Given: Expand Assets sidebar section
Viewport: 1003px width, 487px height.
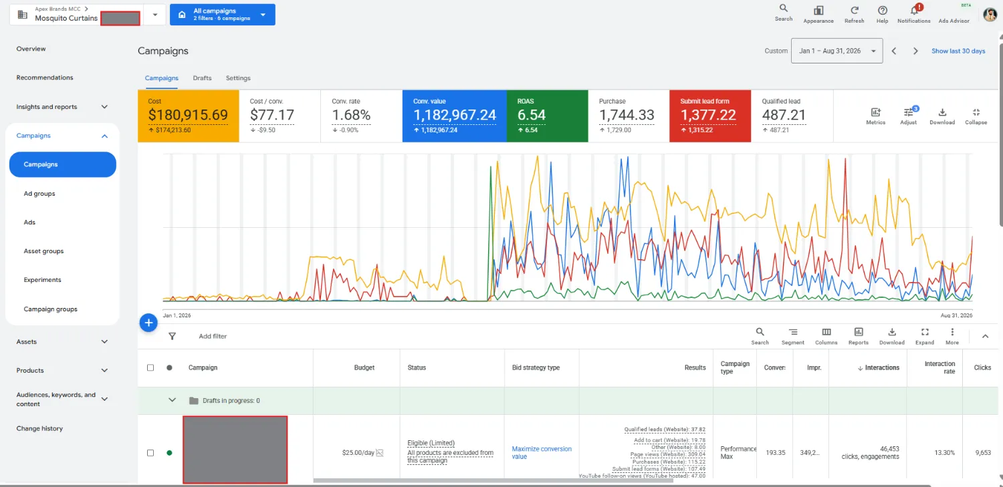Looking at the screenshot, I should point(104,341).
